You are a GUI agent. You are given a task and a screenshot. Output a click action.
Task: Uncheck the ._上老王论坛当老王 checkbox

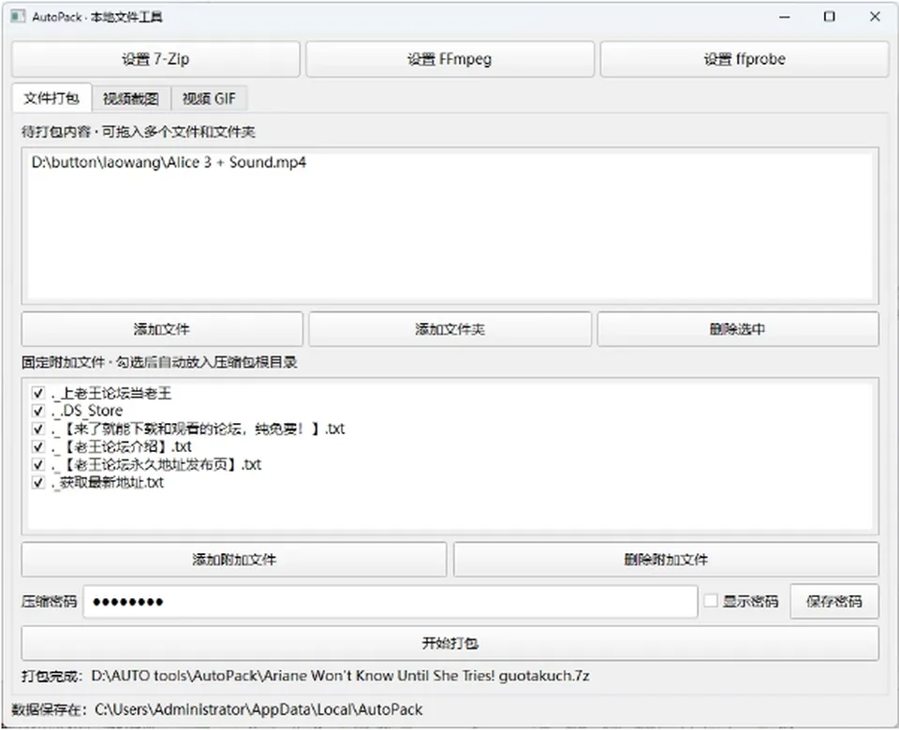[37, 393]
